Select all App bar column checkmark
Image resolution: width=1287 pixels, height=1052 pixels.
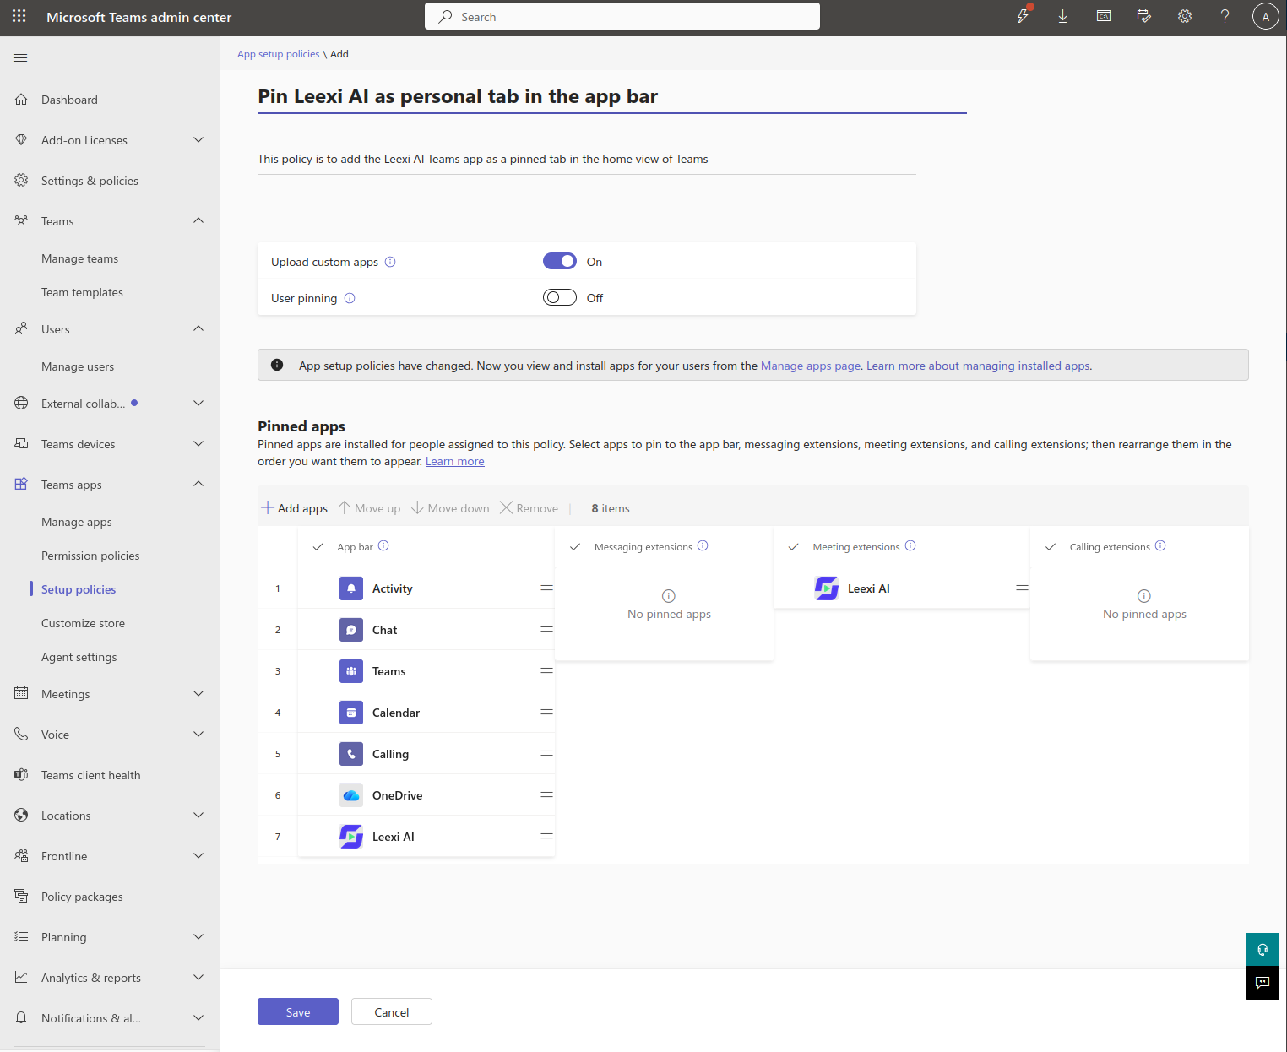318,547
